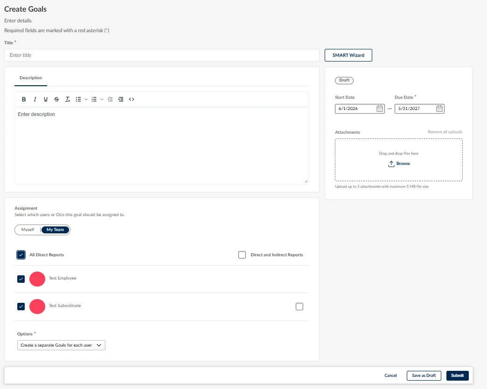
Task: Apply Underline formatting in description toolbar
Action: (46, 99)
